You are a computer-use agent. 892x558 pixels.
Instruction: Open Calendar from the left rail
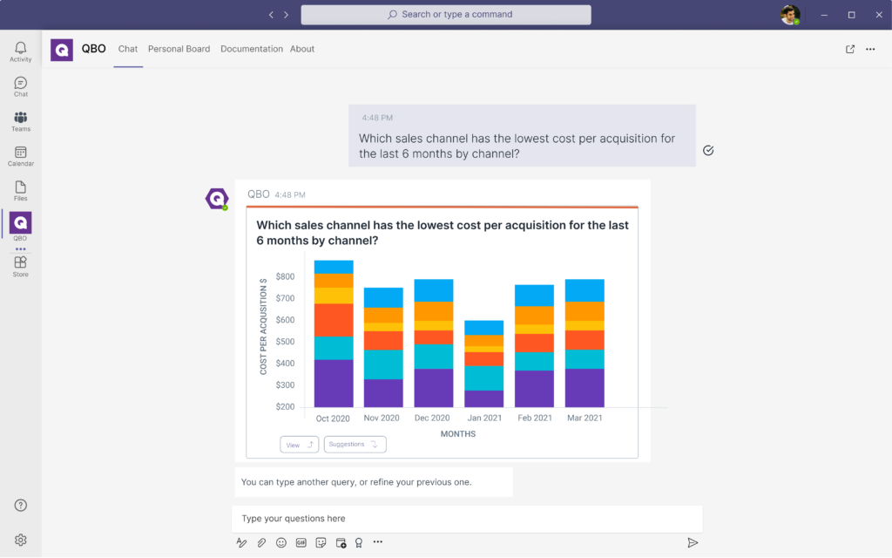pyautogui.click(x=21, y=156)
